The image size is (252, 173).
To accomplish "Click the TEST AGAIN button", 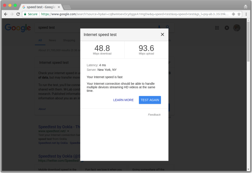I will coord(150,100).
